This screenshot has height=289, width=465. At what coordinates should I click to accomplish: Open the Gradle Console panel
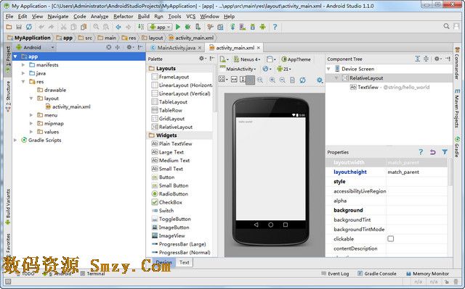point(376,274)
